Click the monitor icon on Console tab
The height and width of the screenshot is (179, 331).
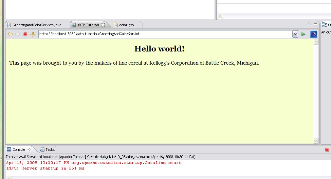point(9,149)
